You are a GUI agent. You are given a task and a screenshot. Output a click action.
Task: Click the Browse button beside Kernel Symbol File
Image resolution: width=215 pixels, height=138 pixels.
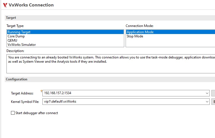click(213, 102)
